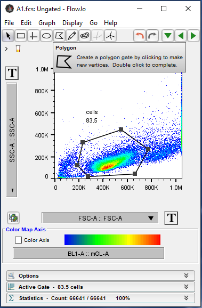The image size is (202, 308).
Task: Select the Ellipse gate tool
Action: point(46,36)
